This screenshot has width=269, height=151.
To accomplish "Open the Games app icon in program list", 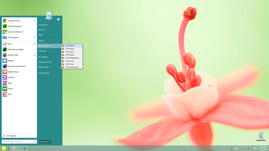I will [5, 89].
